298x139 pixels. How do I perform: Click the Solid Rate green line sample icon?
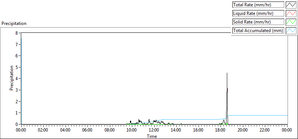[x=291, y=22]
